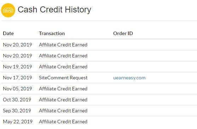Select Affiliate Credit Earned on Sep 30 row
The image size is (197, 129).
[63, 111]
